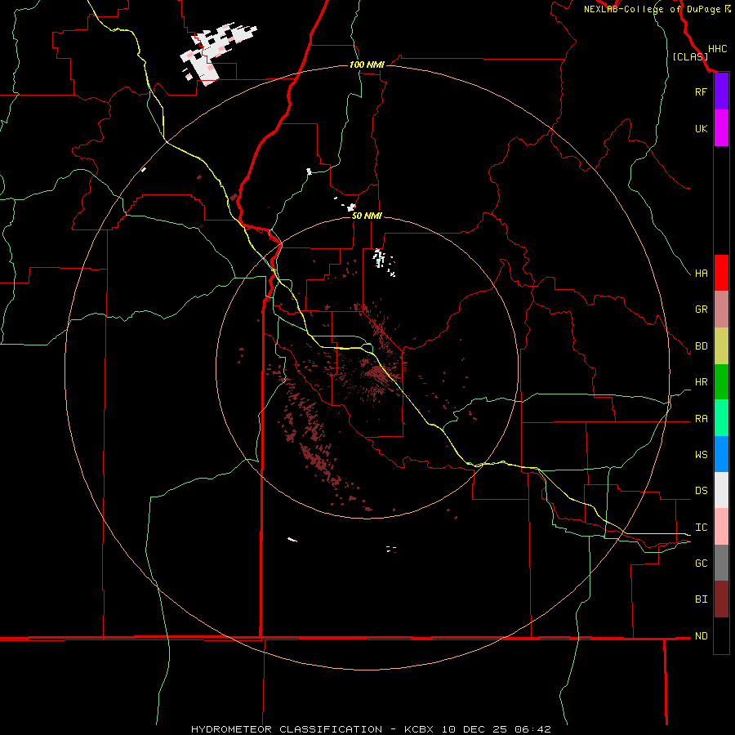Click the UK magenta legend swatch
735x735 pixels.
(x=721, y=128)
